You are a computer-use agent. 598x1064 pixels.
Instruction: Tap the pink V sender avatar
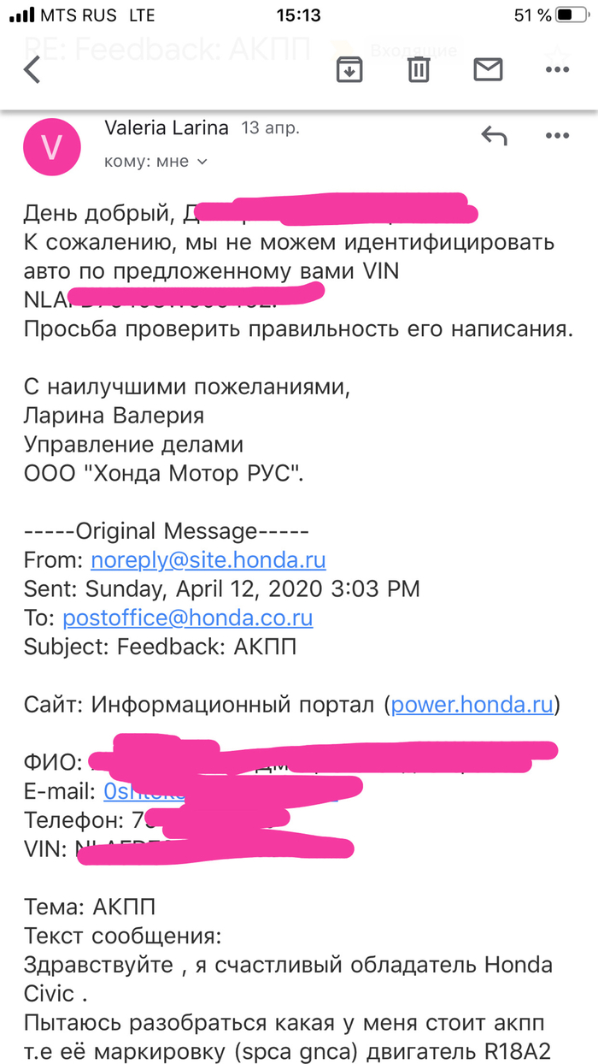pyautogui.click(x=52, y=147)
